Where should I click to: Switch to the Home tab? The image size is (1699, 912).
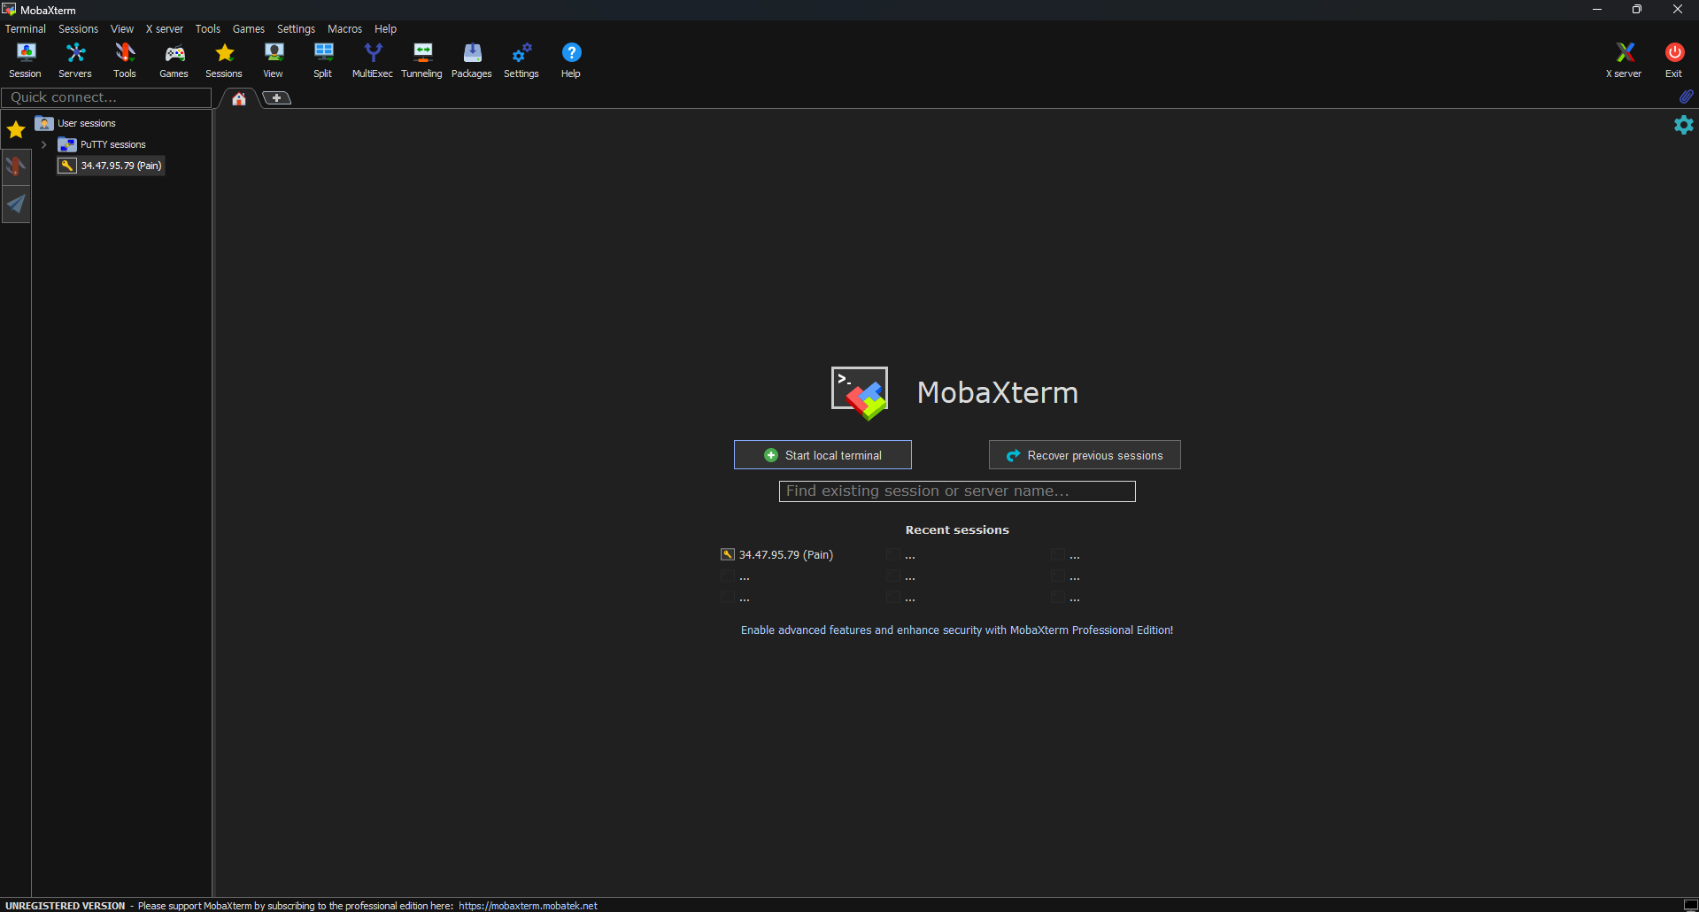[239, 98]
